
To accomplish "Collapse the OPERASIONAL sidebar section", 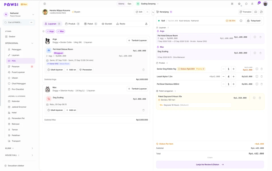I will click(19, 43).
